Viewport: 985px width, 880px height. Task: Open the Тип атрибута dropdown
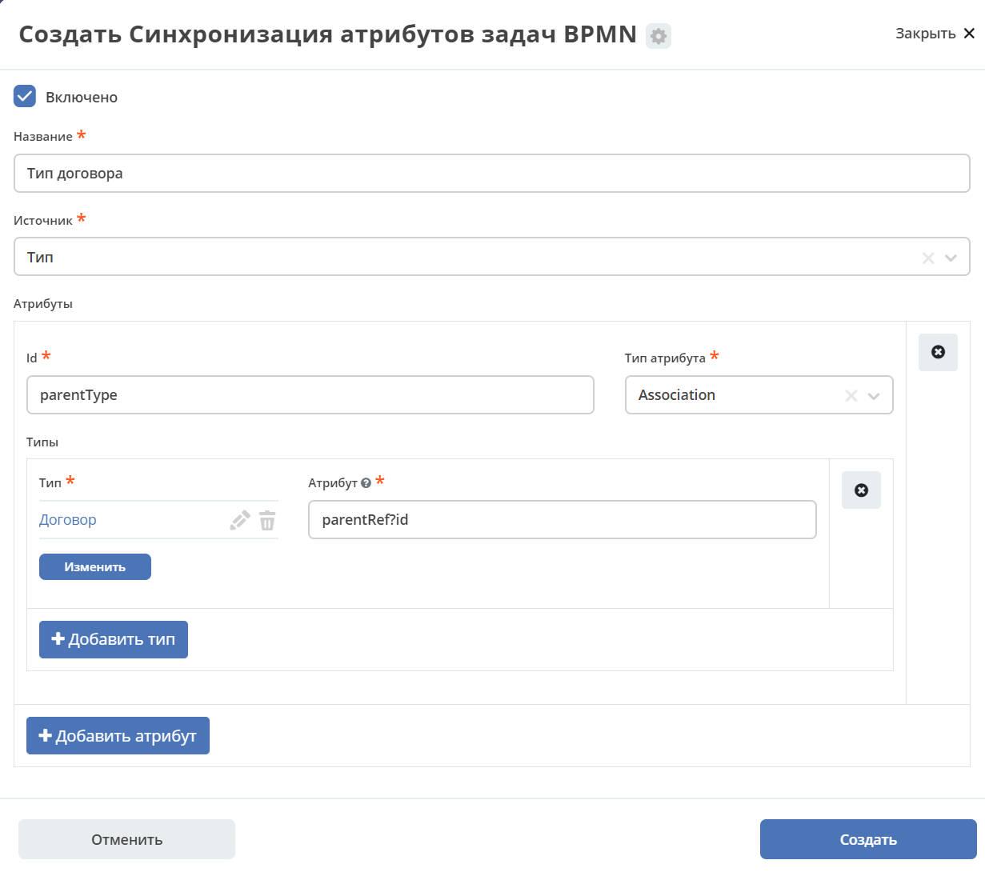874,395
